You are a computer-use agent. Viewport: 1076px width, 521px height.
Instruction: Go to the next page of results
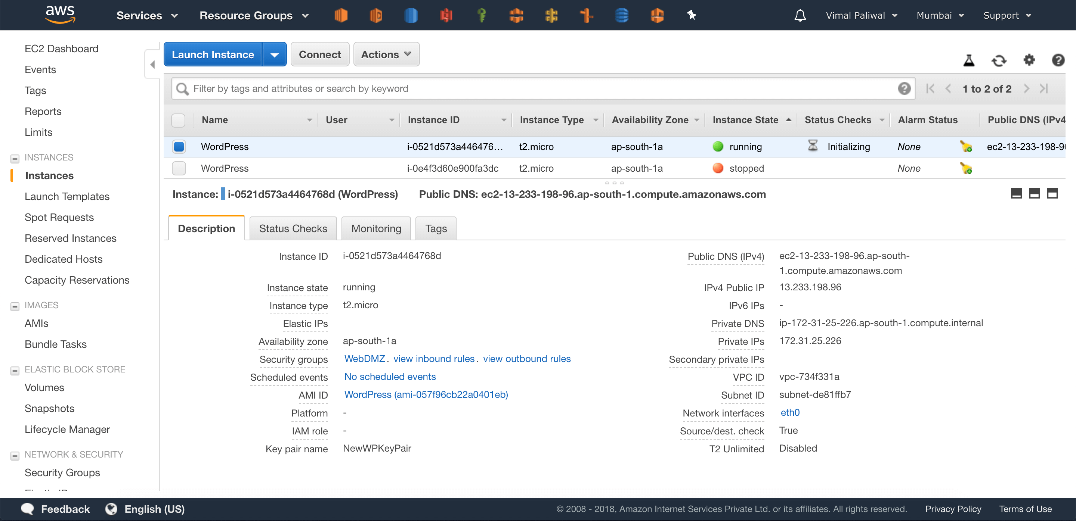point(1026,88)
